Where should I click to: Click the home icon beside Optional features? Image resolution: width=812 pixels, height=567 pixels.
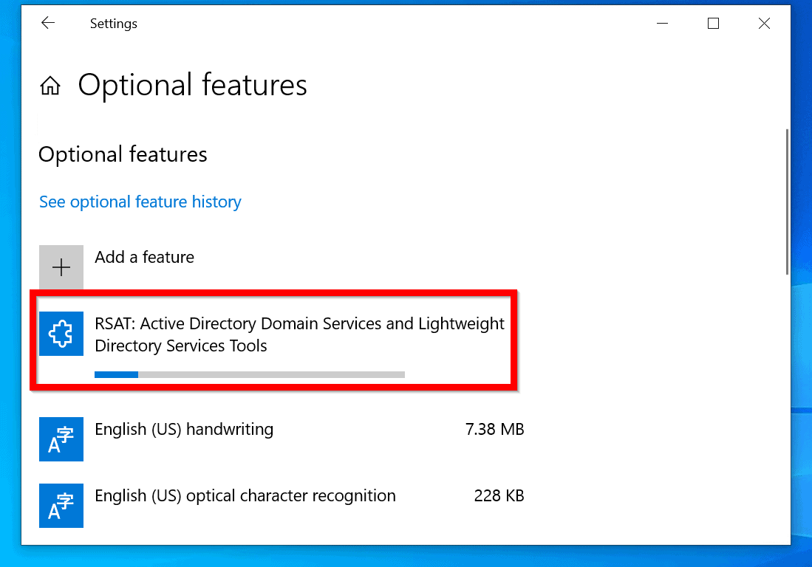tap(50, 85)
